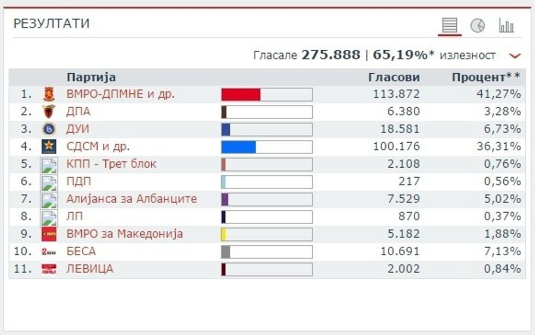The image size is (535, 335).
Task: Click the ВМРО за Македонија logo icon
Action: tap(49, 234)
